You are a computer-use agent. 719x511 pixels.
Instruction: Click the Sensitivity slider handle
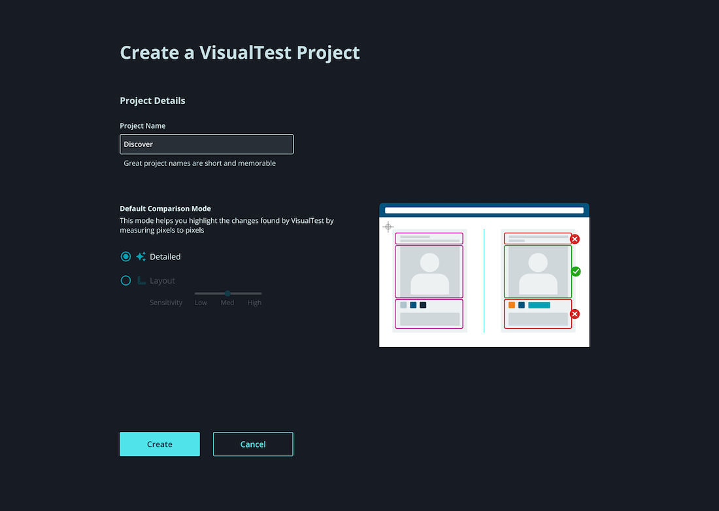click(x=227, y=293)
